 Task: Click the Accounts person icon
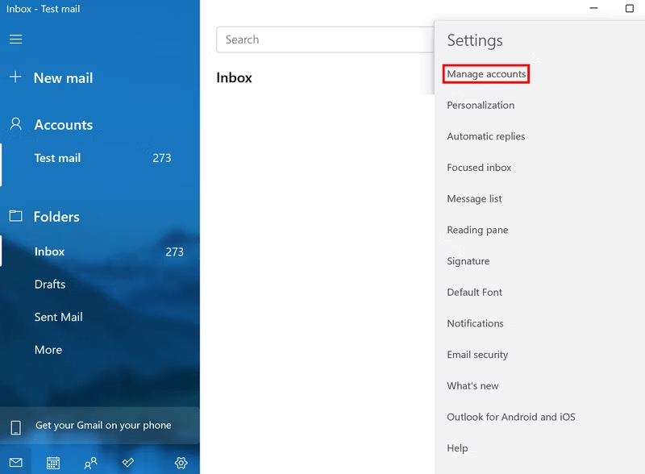coord(15,124)
